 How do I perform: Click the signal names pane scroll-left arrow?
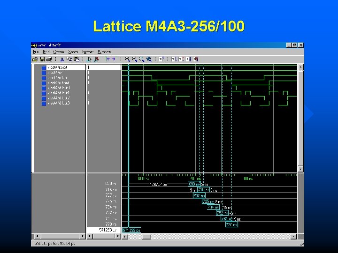coord(37,236)
